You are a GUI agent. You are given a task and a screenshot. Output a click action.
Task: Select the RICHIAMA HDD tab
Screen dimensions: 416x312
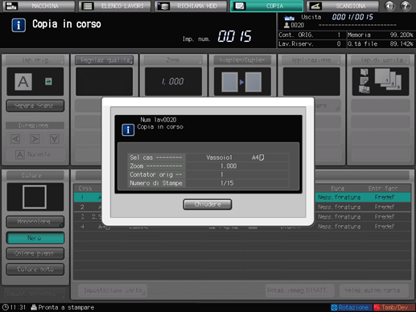pos(191,6)
